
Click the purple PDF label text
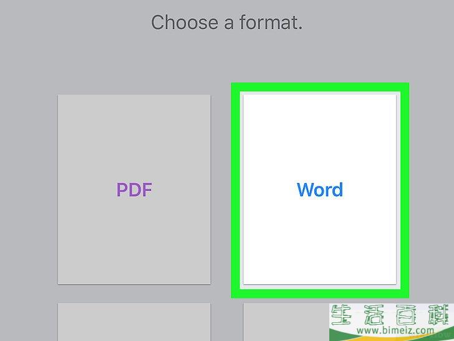coord(134,190)
